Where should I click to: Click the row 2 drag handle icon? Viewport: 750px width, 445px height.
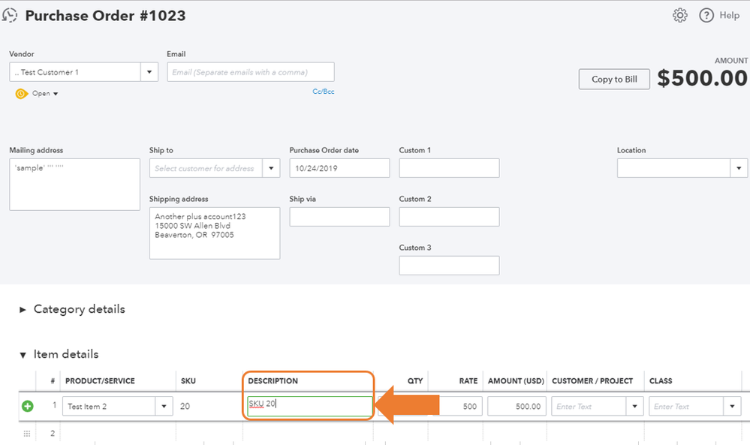click(x=28, y=434)
